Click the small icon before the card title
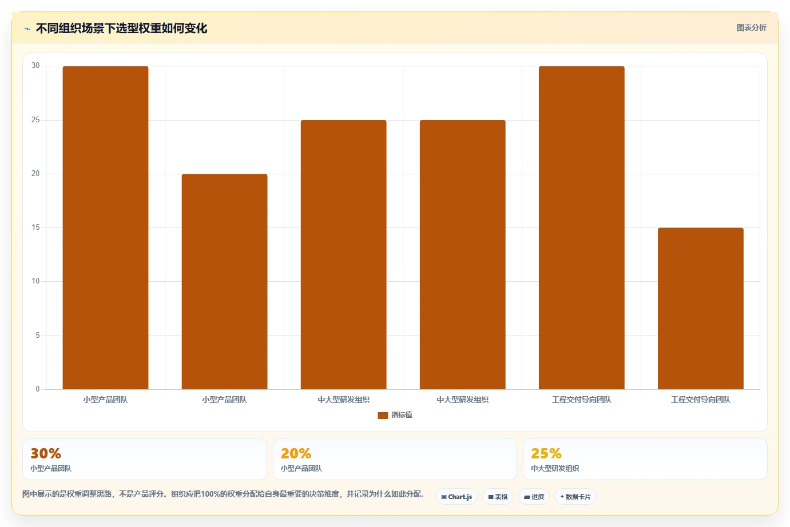Screen dimensions: 790x527 [x=27, y=29]
